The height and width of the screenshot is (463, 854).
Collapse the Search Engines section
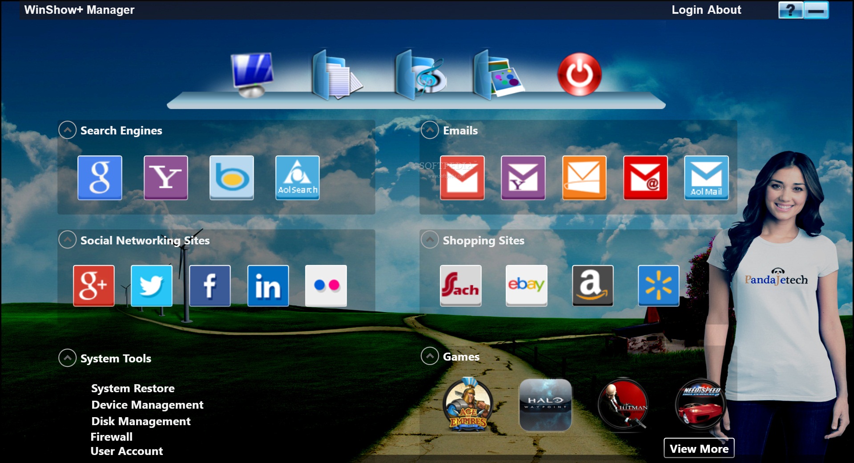pyautogui.click(x=68, y=130)
